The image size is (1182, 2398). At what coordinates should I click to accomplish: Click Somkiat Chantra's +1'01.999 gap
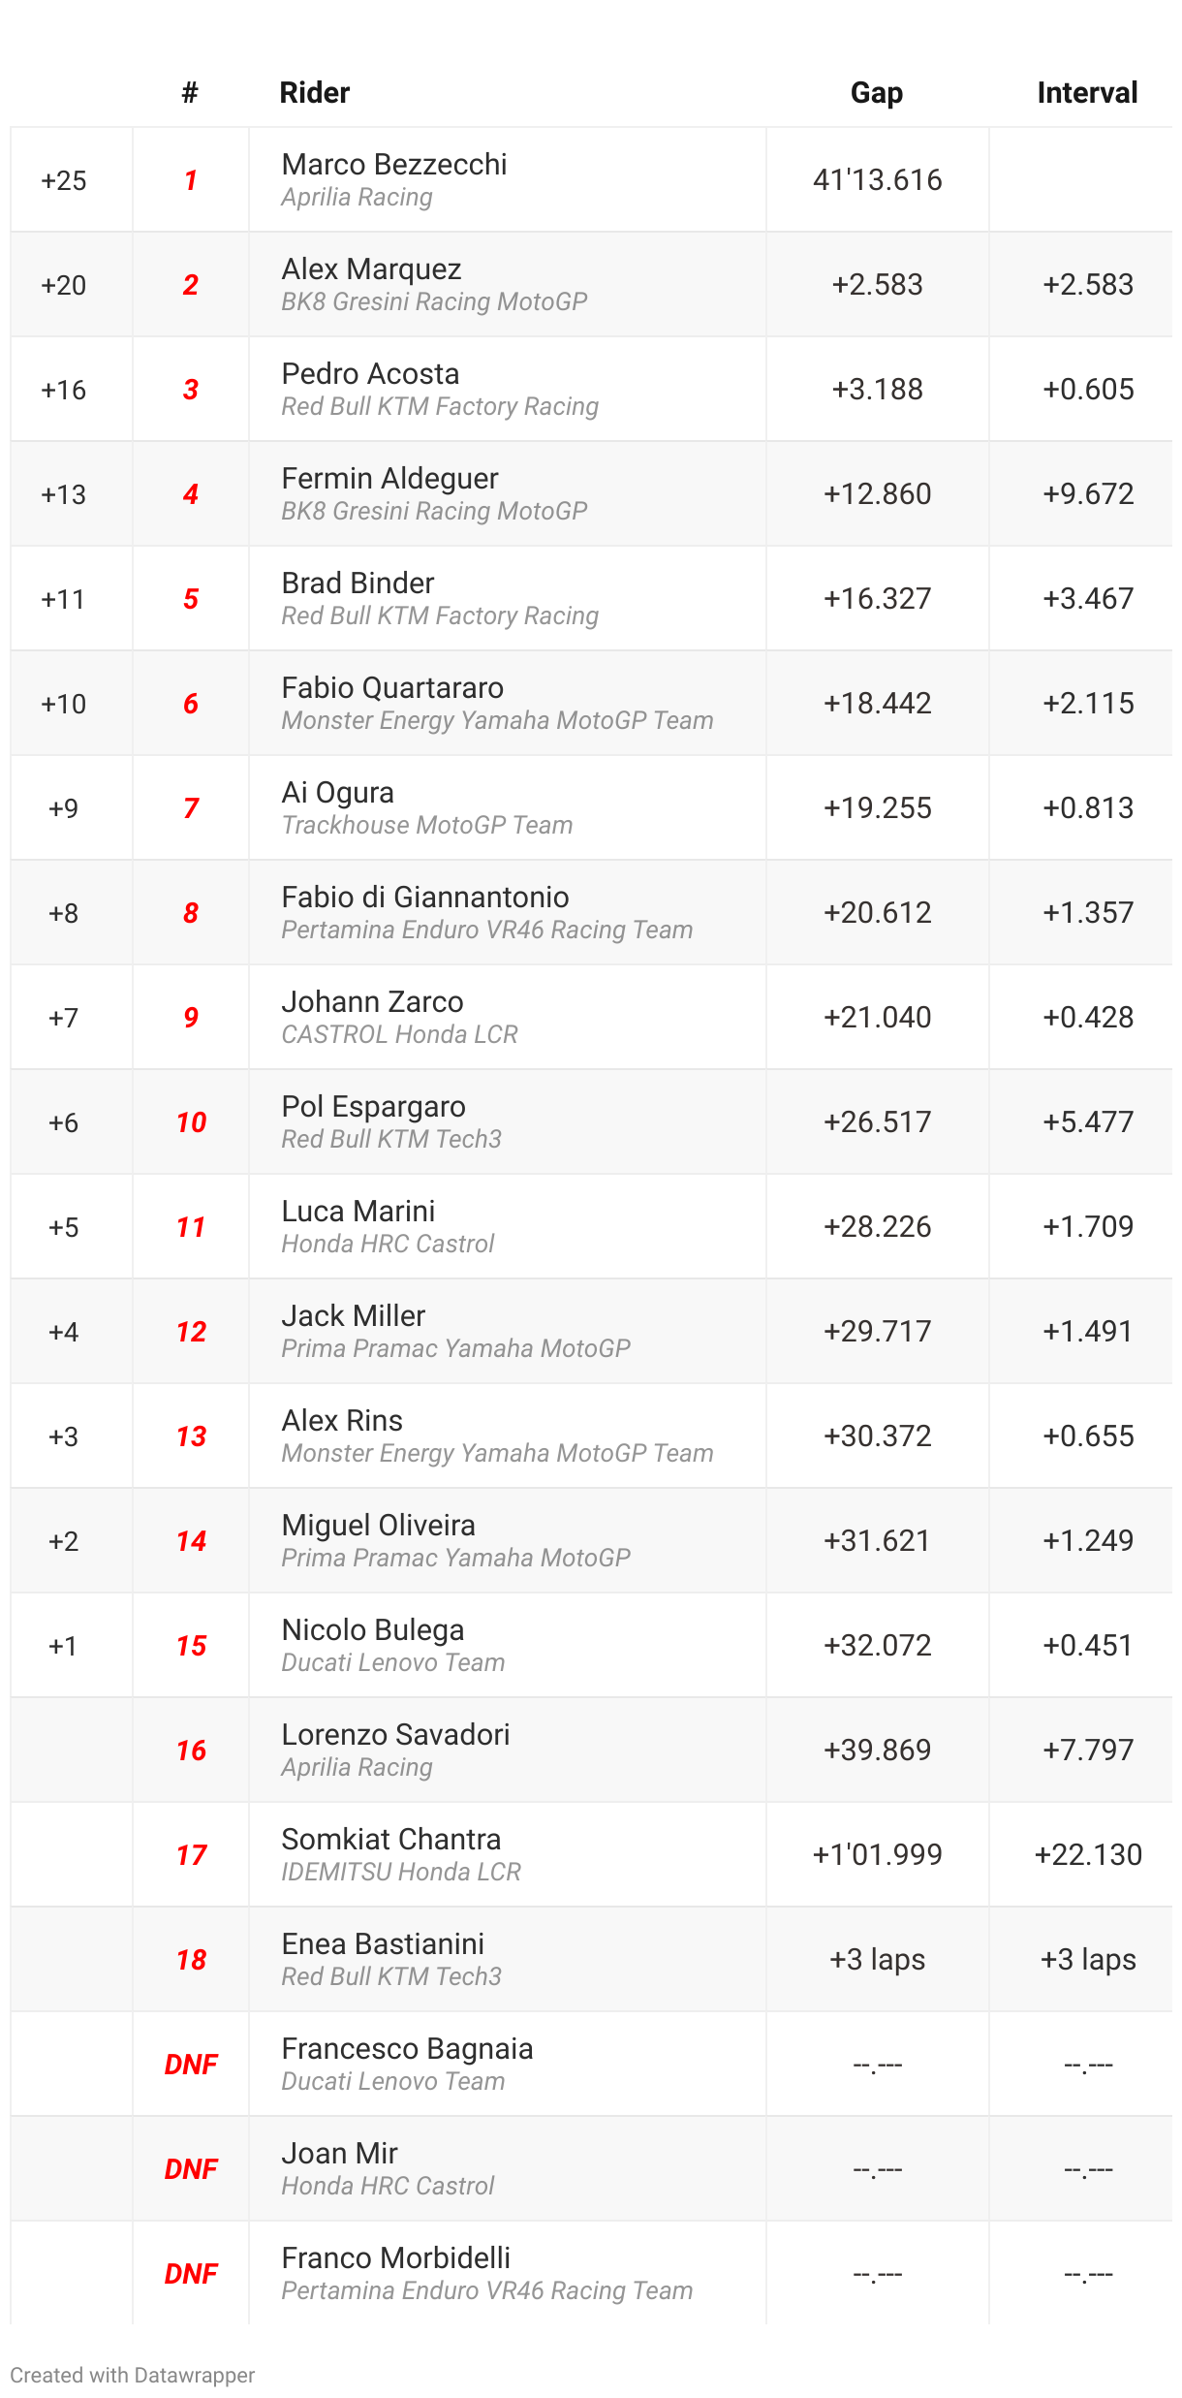(877, 1854)
